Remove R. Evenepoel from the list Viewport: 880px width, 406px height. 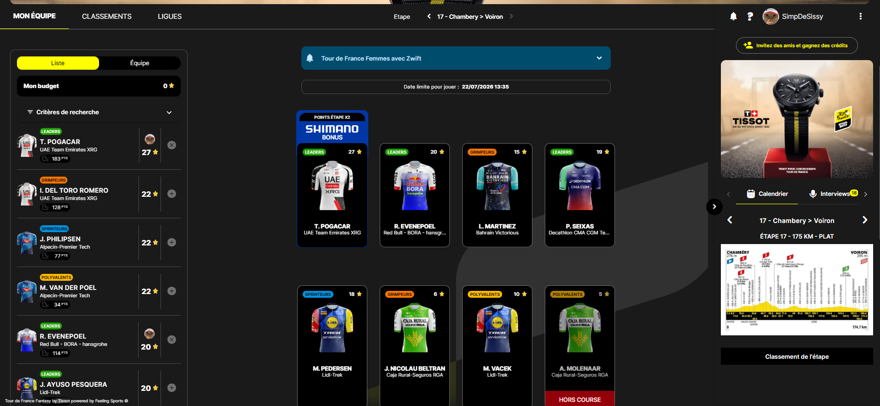tap(172, 339)
